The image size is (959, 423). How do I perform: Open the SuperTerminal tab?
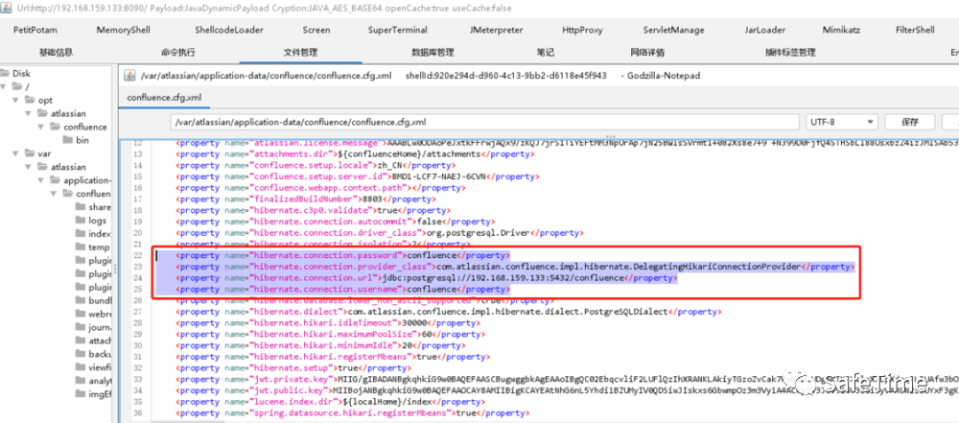[398, 30]
